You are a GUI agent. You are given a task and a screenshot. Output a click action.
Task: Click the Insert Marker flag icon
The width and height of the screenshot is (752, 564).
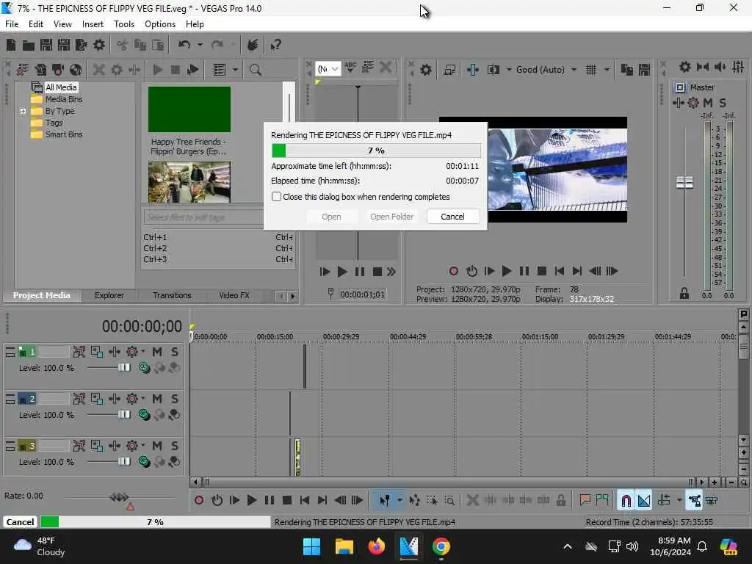[585, 501]
